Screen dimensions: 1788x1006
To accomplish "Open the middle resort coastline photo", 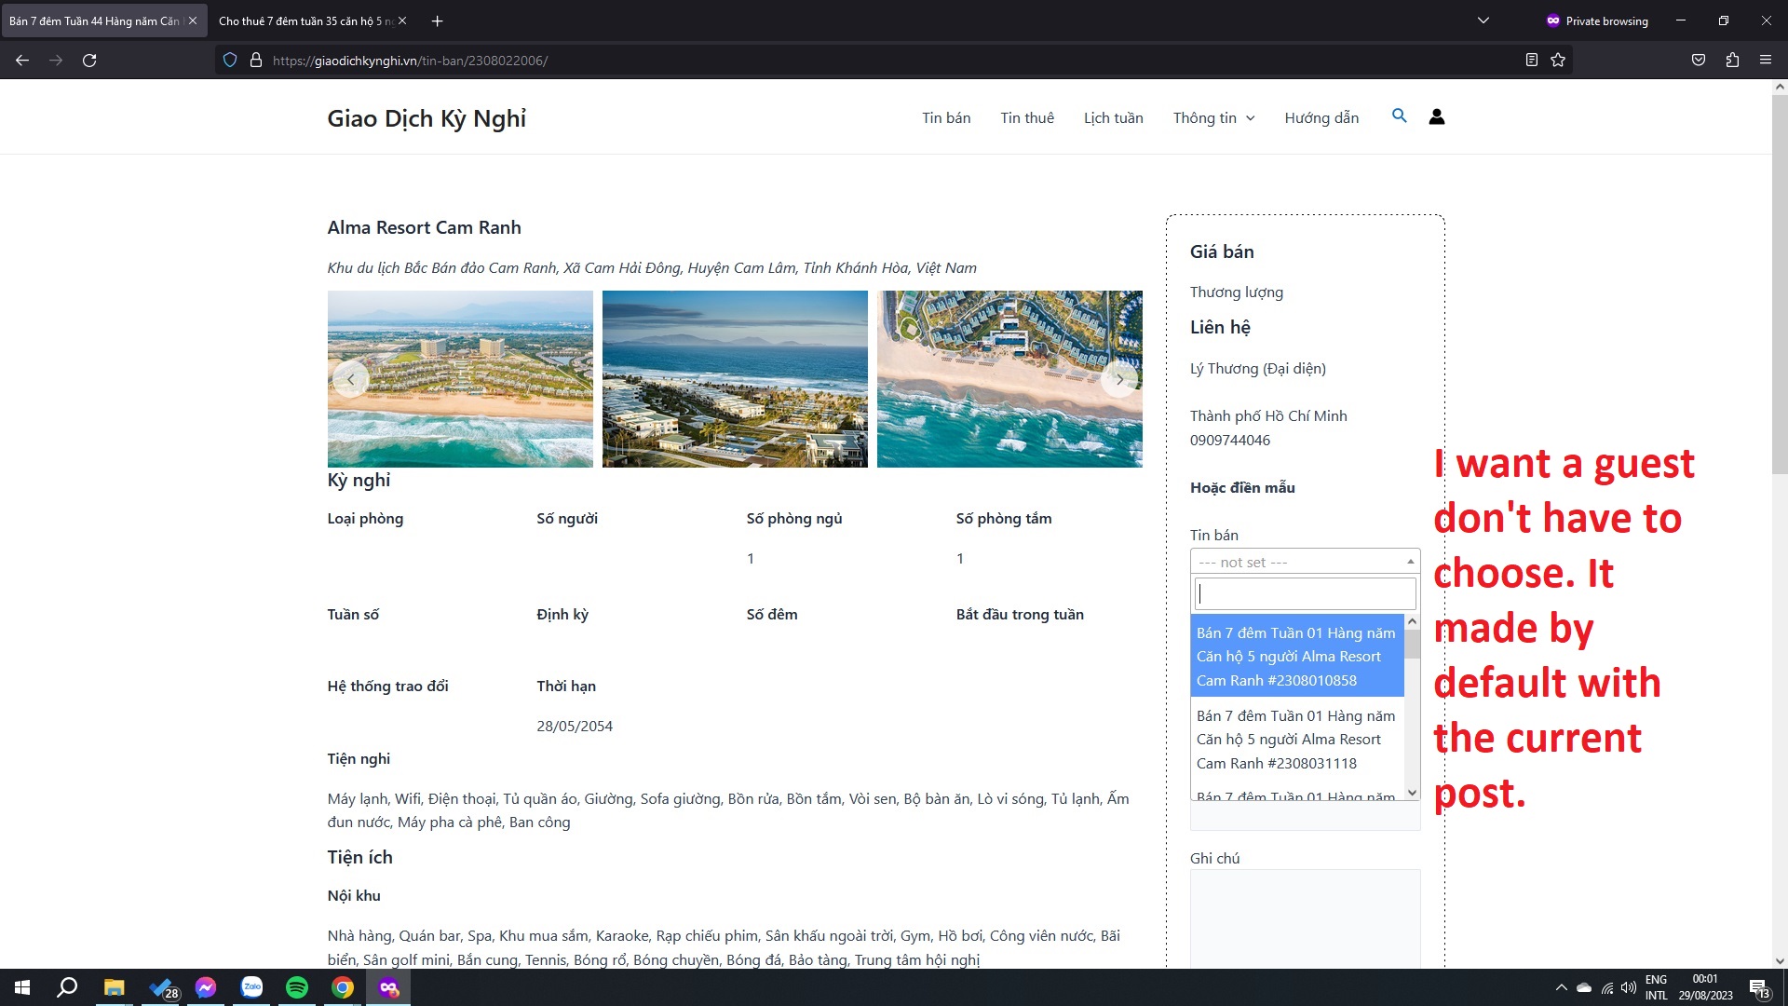I will click(x=735, y=379).
